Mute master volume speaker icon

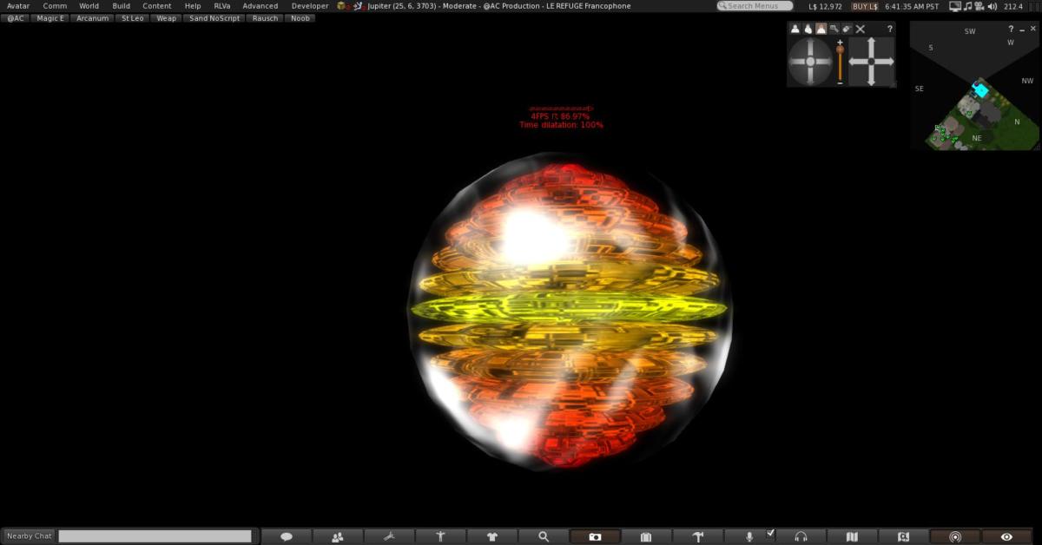(x=992, y=6)
